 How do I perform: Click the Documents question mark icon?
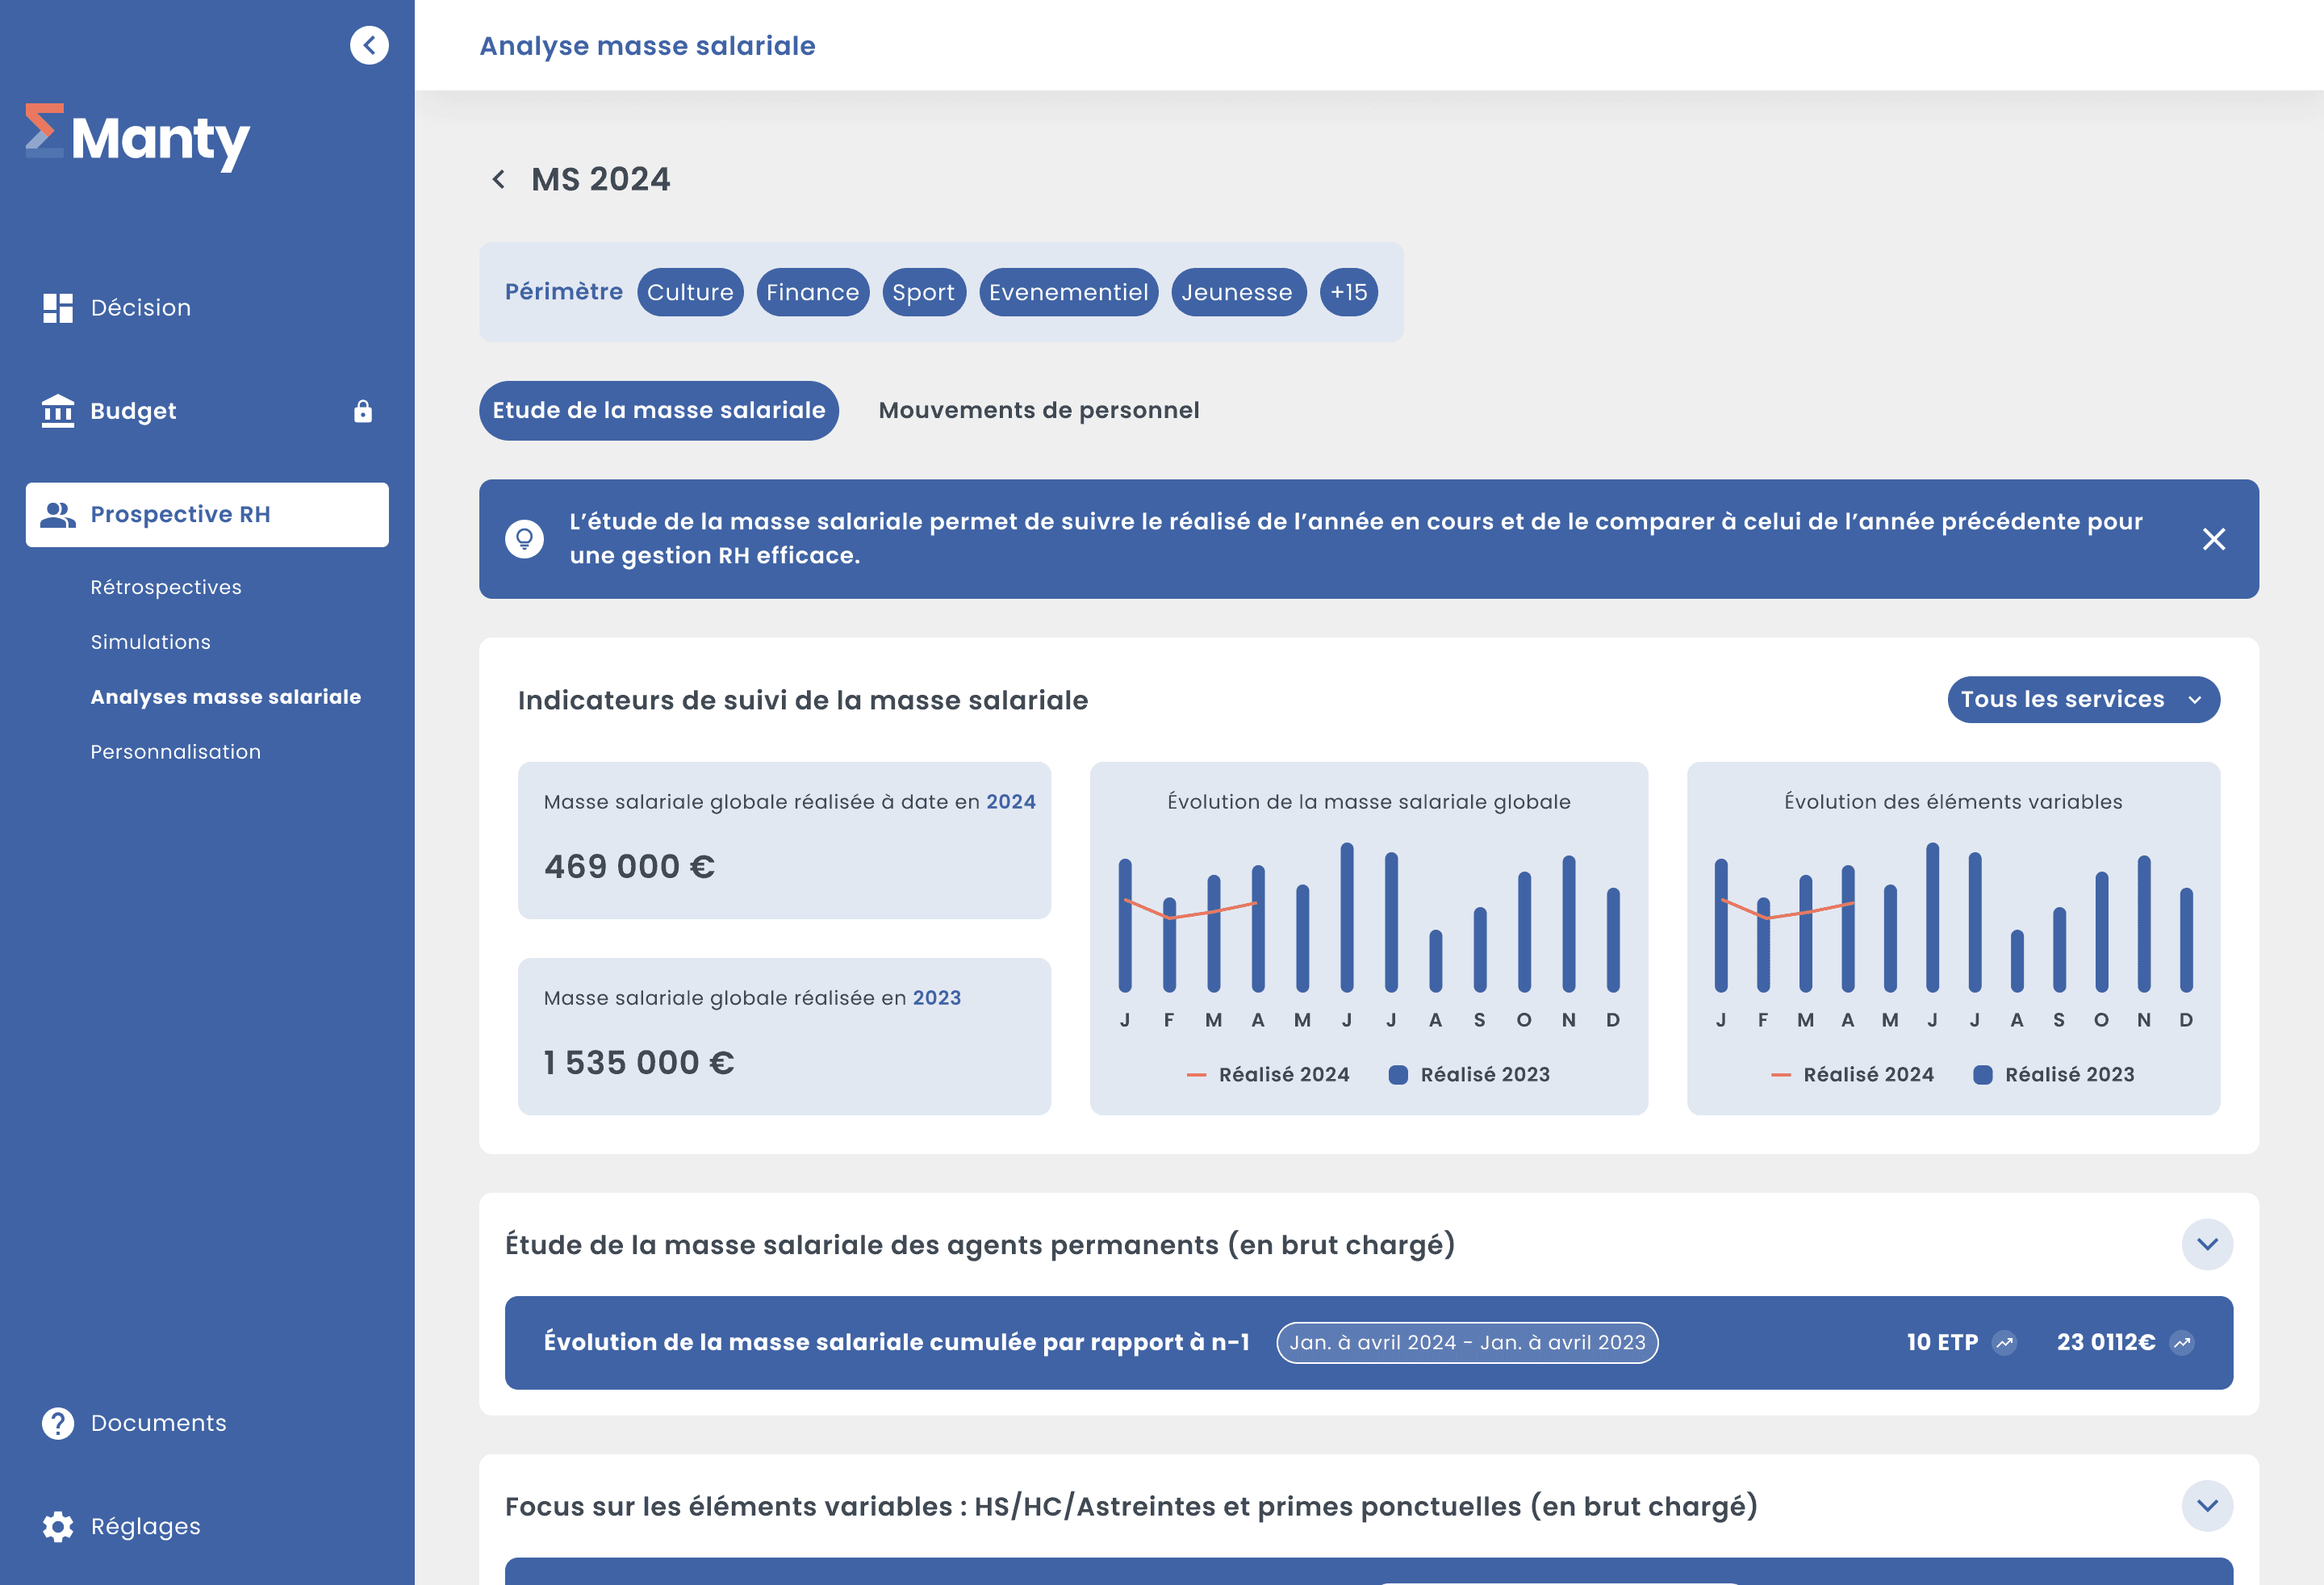[58, 1422]
